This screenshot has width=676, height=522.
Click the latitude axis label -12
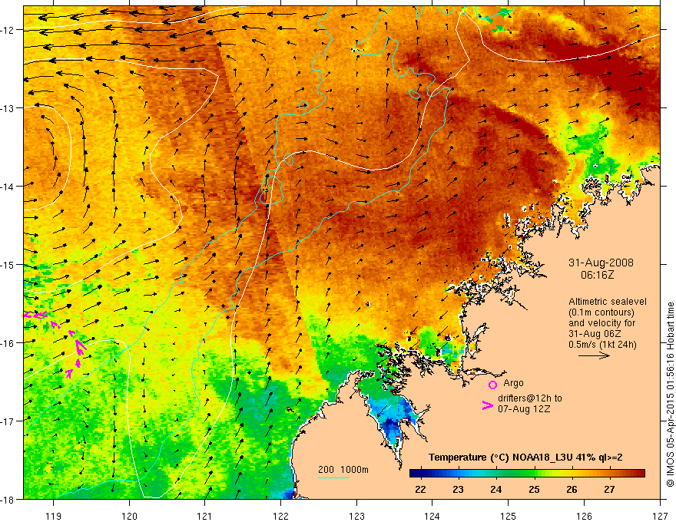8,30
